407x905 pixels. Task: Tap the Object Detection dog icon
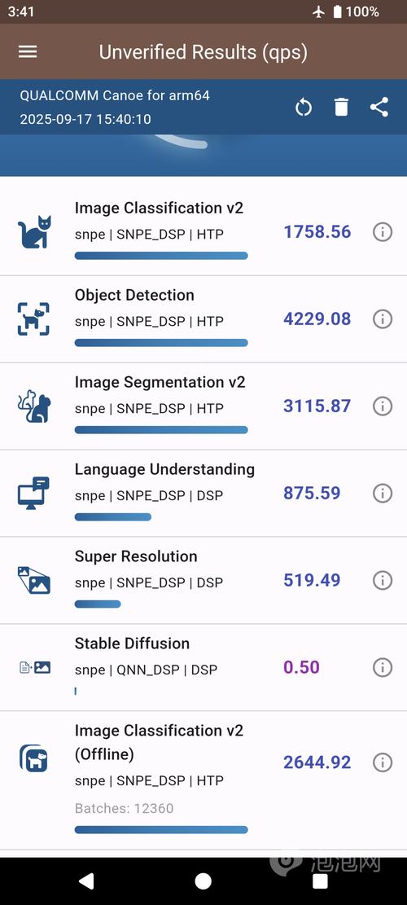click(x=33, y=319)
